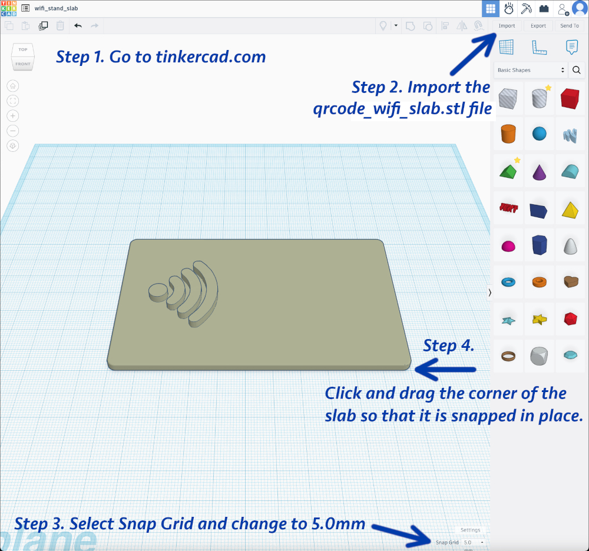Open workplane Settings button
The image size is (589, 551).
click(x=470, y=530)
